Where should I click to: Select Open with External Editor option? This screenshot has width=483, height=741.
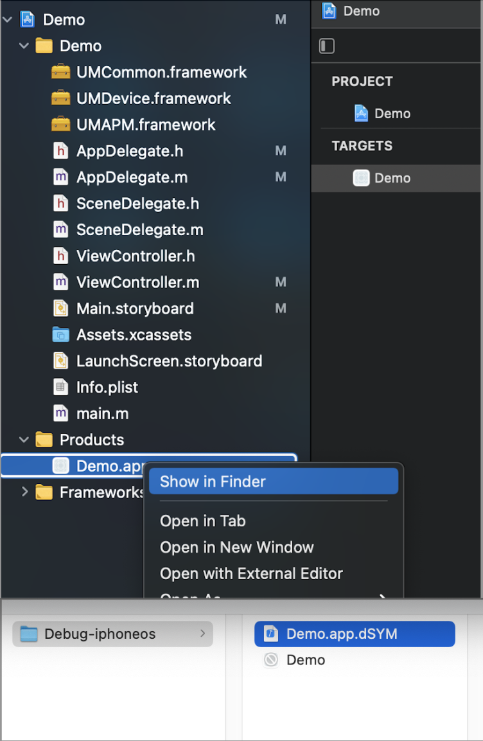(251, 573)
